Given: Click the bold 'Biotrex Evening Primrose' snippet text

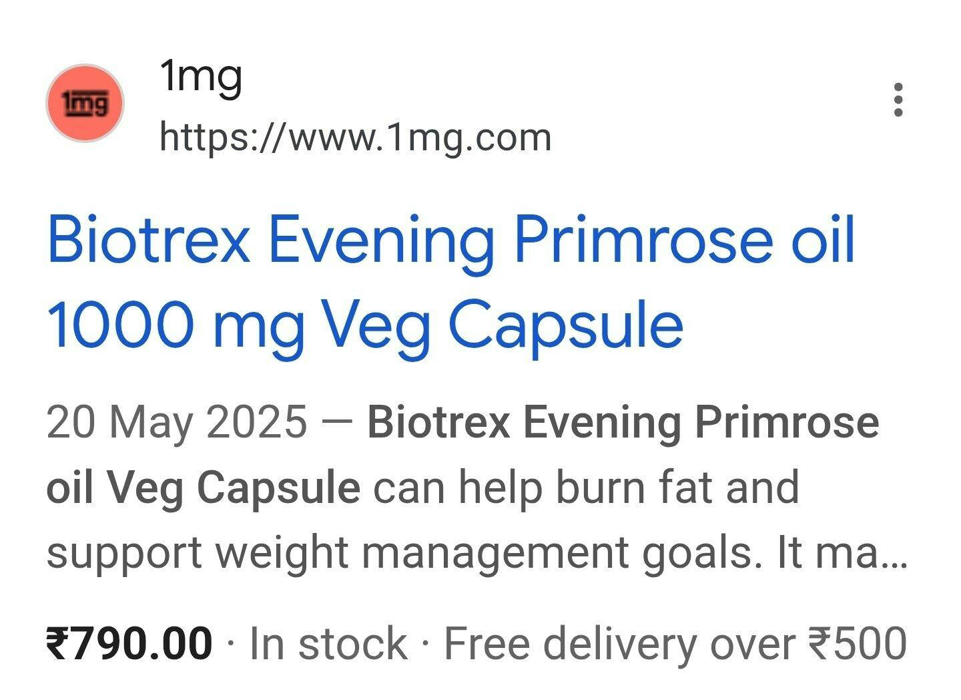Looking at the screenshot, I should pos(623,424).
